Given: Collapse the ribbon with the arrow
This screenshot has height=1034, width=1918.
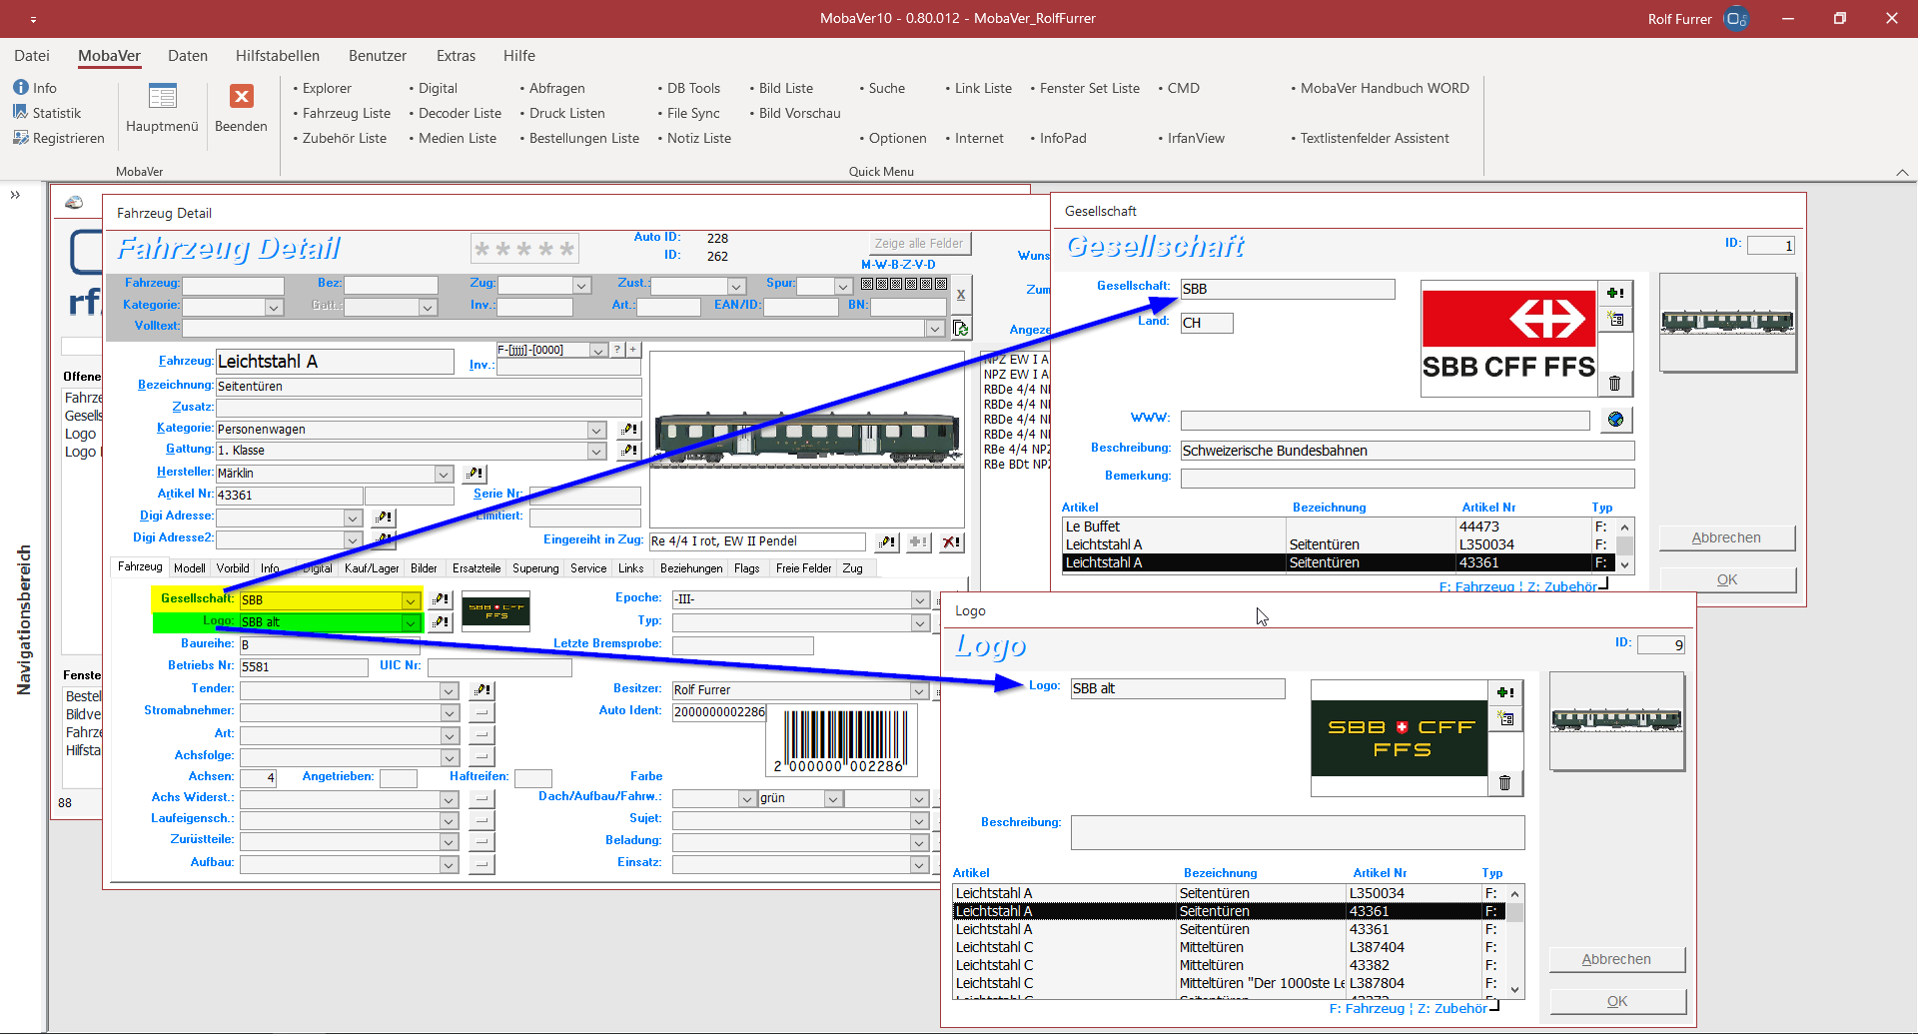Looking at the screenshot, I should point(1902,173).
